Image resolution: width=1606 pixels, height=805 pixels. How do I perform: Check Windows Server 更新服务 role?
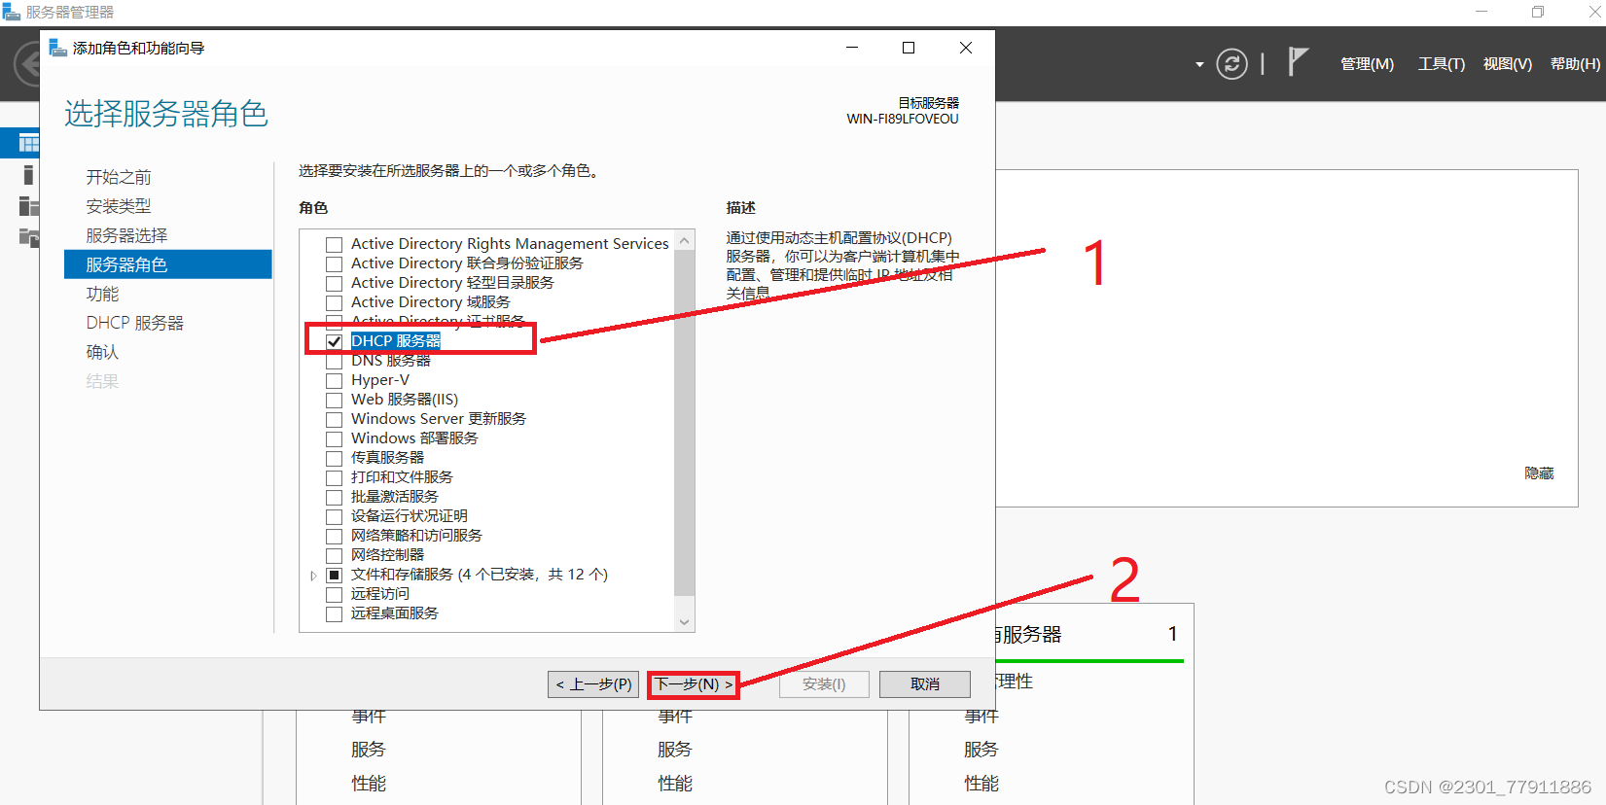tap(334, 419)
